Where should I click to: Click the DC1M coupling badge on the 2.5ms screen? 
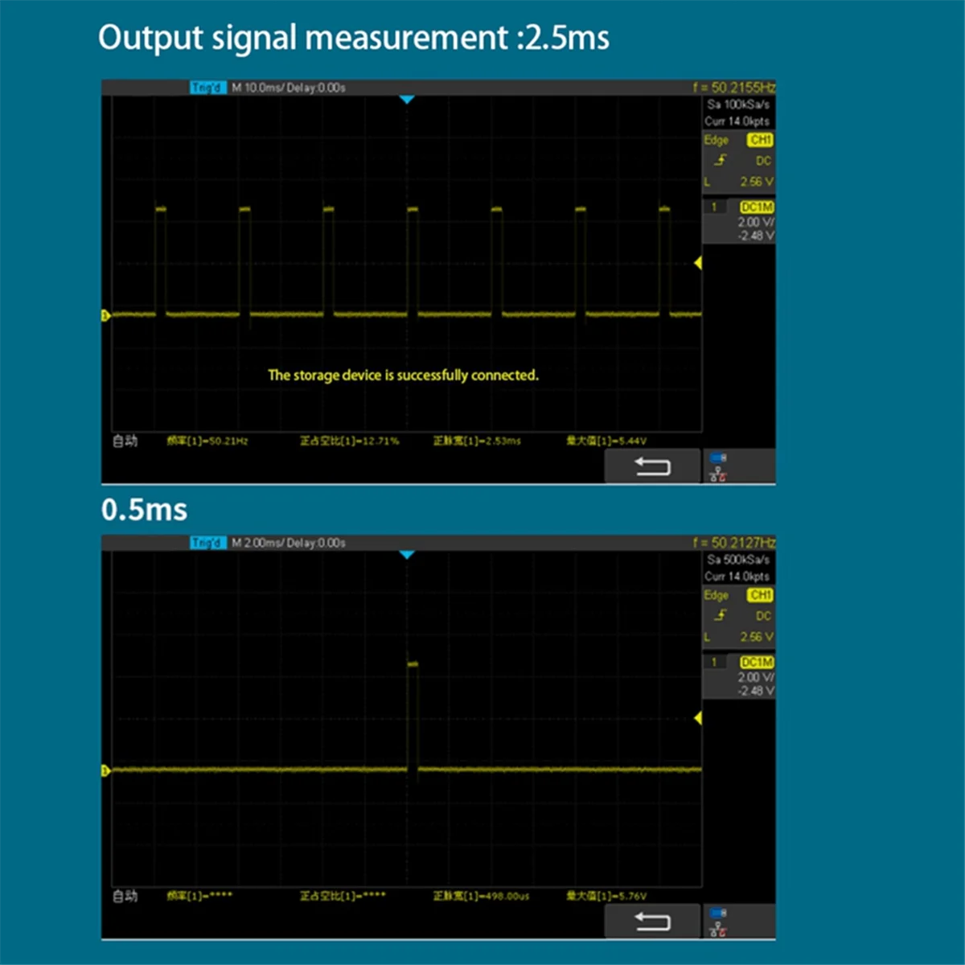coord(757,207)
